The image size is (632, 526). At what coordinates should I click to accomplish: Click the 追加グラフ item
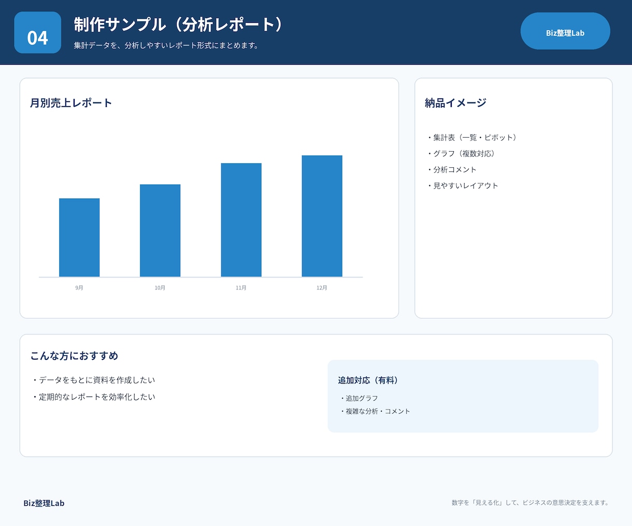pyautogui.click(x=359, y=398)
